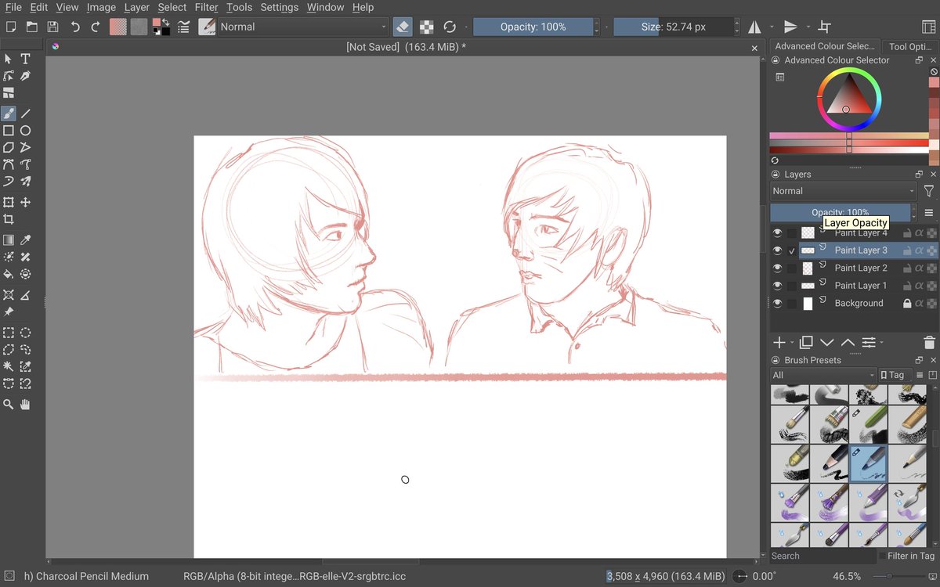Click the horizontal mirror tool icon
Screen dimensions: 940x587
(x=754, y=27)
